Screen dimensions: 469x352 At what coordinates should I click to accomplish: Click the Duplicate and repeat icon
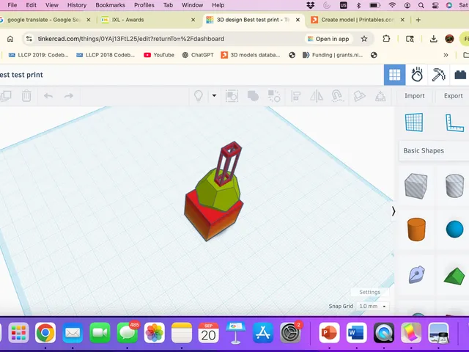[x=6, y=96]
